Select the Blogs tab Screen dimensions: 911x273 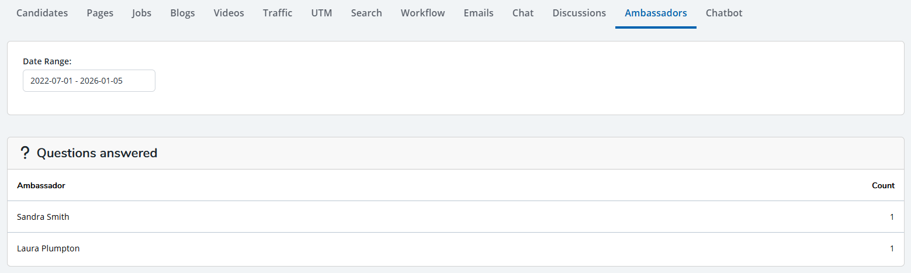click(182, 13)
